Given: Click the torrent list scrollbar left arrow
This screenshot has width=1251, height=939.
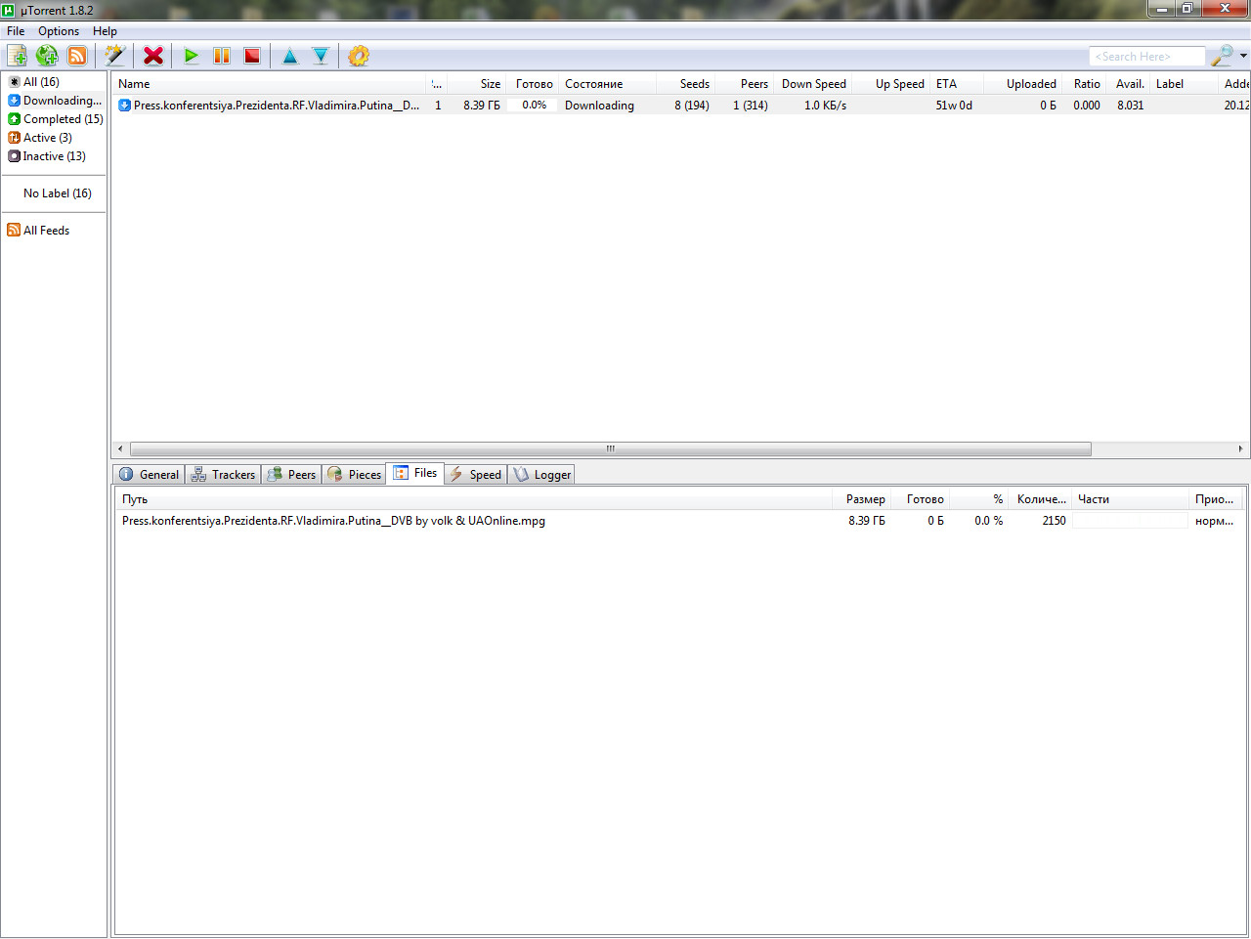Looking at the screenshot, I should coord(120,449).
